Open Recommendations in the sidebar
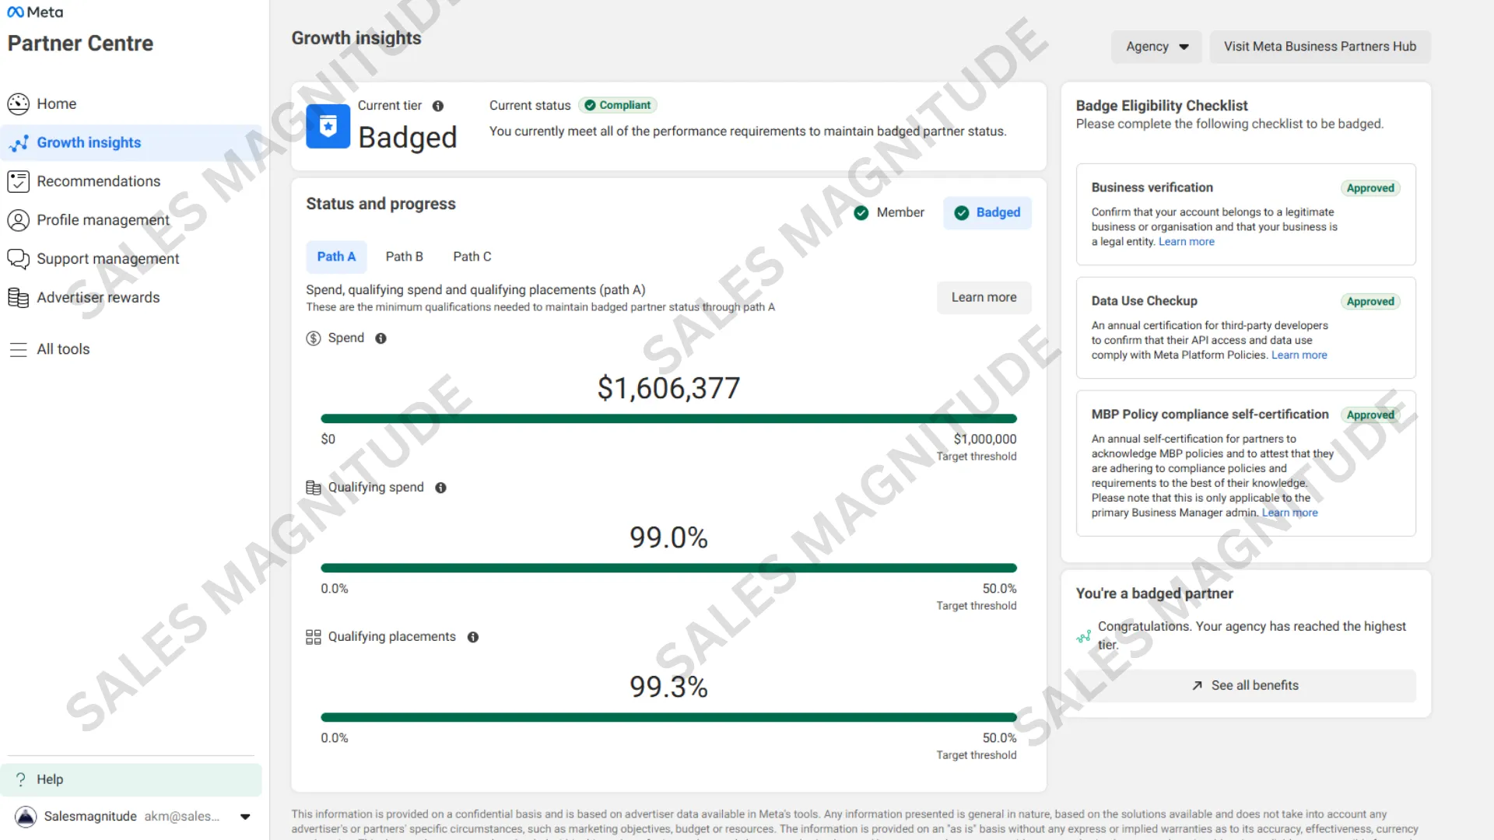This screenshot has height=840, width=1494. click(131, 181)
